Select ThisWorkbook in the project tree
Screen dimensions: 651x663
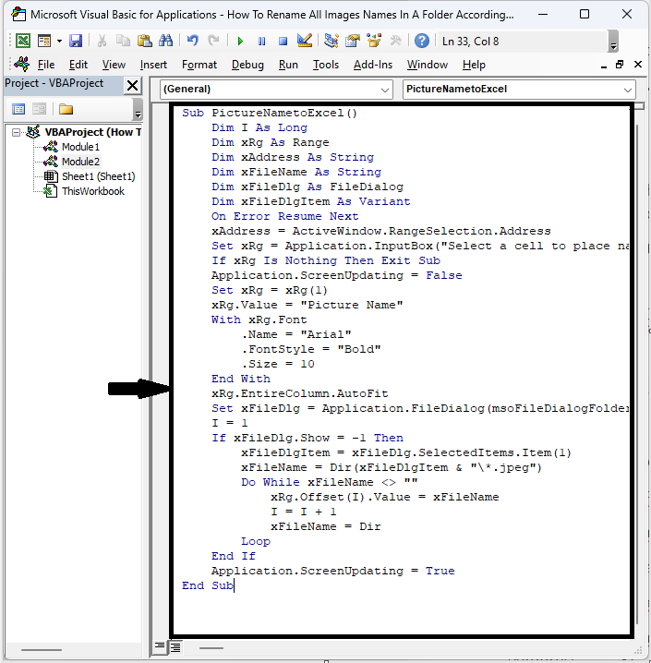(x=92, y=191)
